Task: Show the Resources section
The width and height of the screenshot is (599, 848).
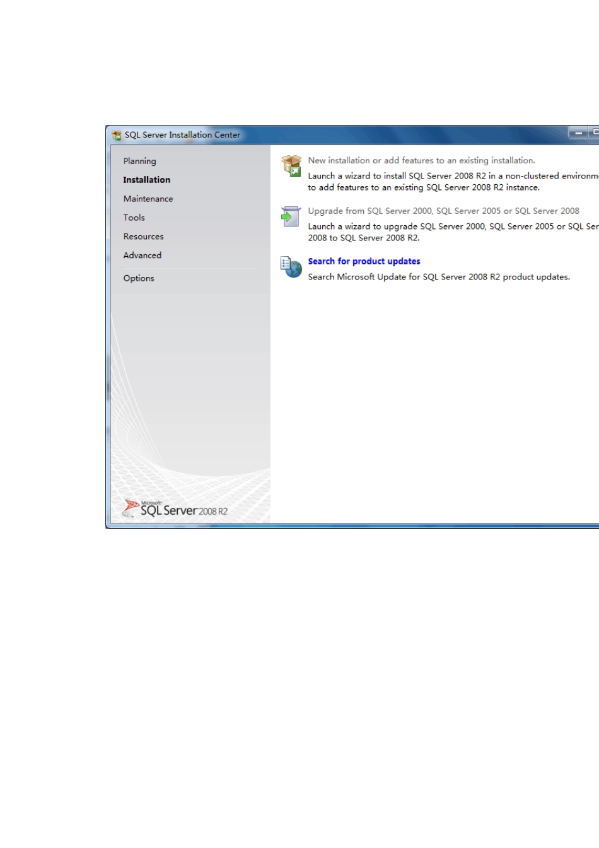Action: [143, 237]
